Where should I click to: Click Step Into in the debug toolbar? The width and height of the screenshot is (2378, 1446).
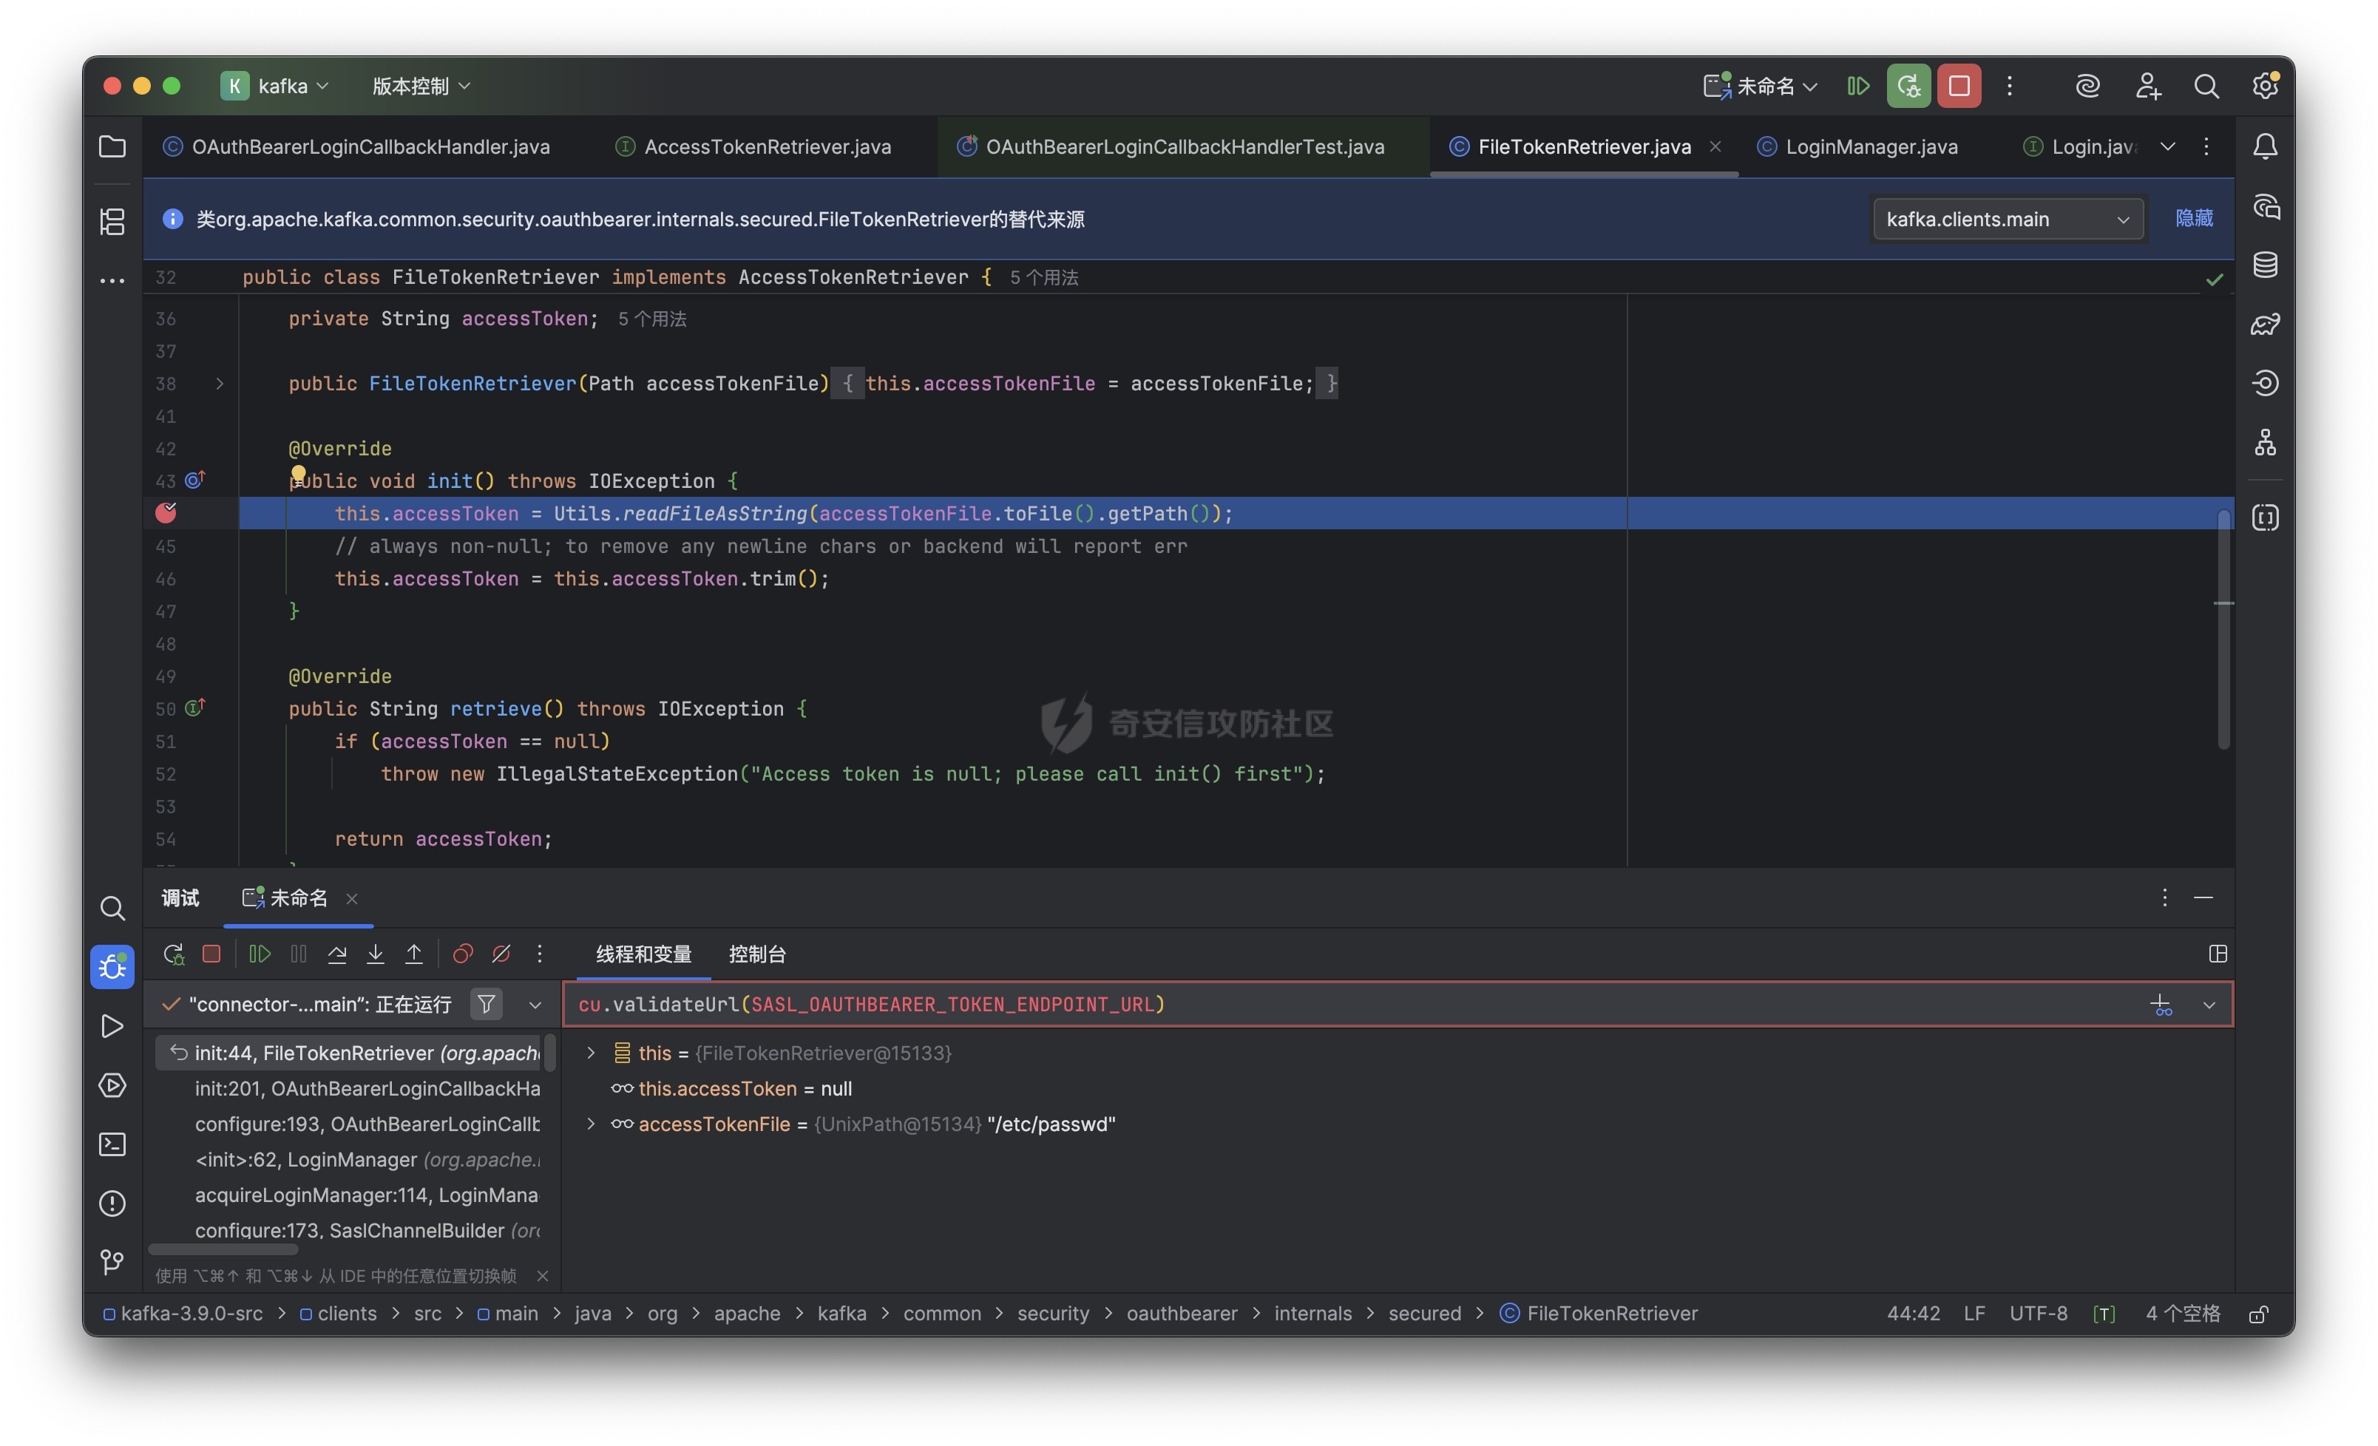point(376,954)
